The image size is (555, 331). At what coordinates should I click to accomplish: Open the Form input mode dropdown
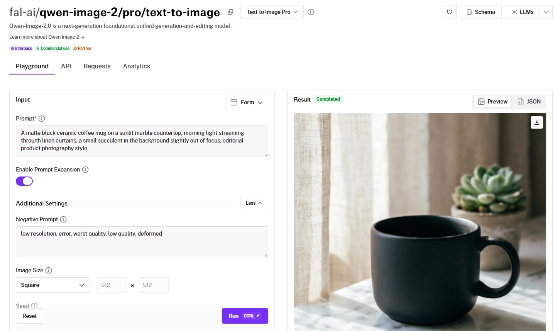[246, 102]
